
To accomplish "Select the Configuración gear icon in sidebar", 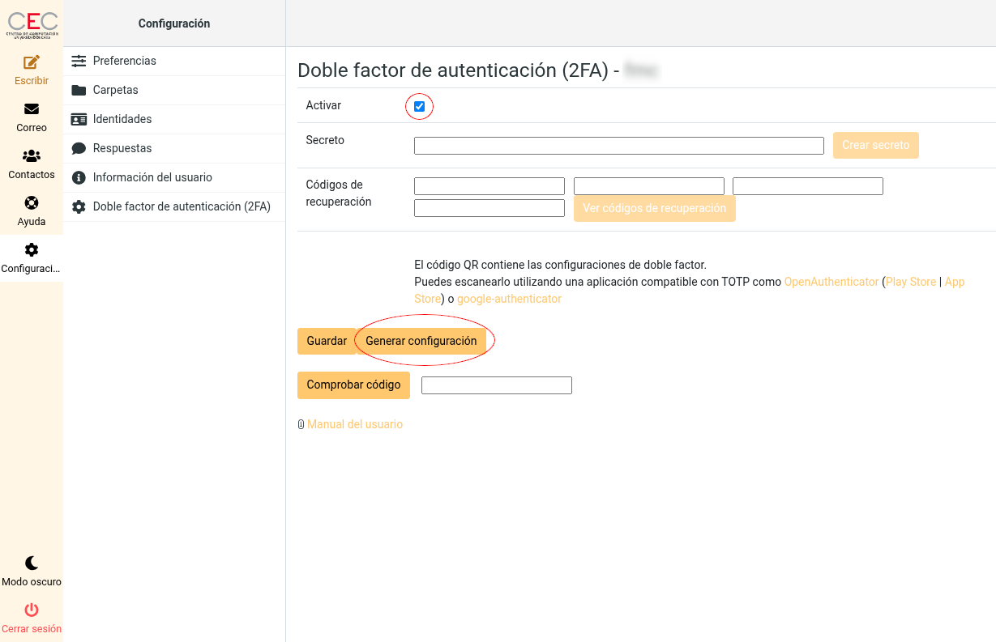I will tap(32, 250).
